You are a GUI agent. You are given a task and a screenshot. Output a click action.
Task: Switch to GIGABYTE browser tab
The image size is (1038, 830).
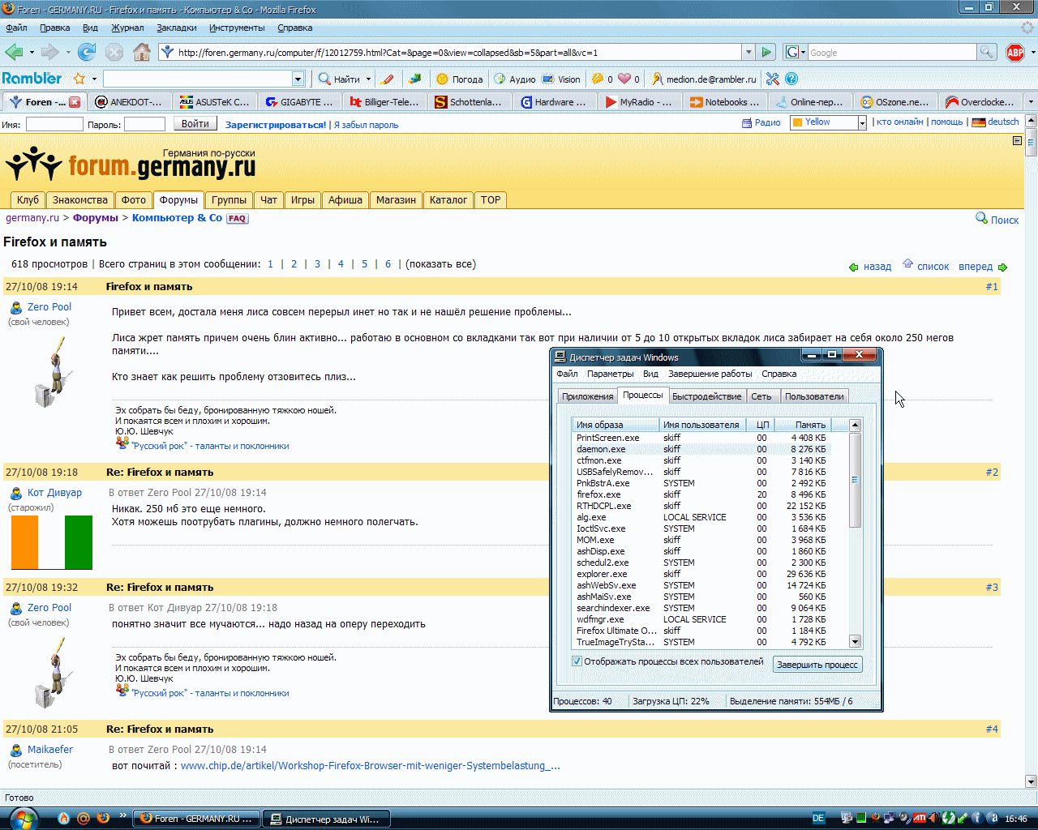pos(299,102)
